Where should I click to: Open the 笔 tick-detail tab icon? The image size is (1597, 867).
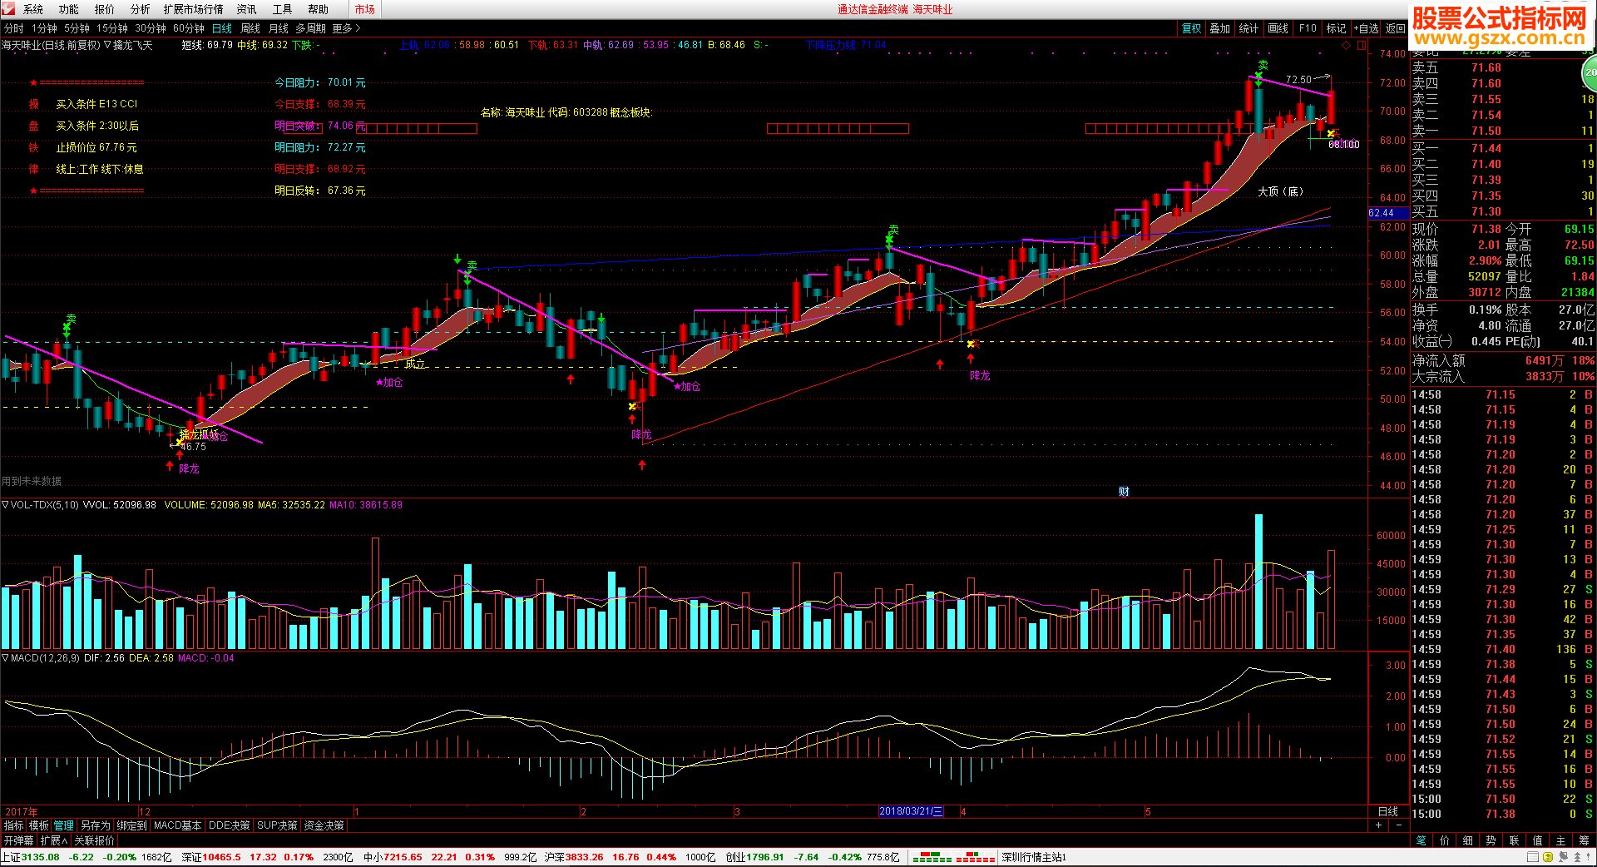pos(1421,840)
